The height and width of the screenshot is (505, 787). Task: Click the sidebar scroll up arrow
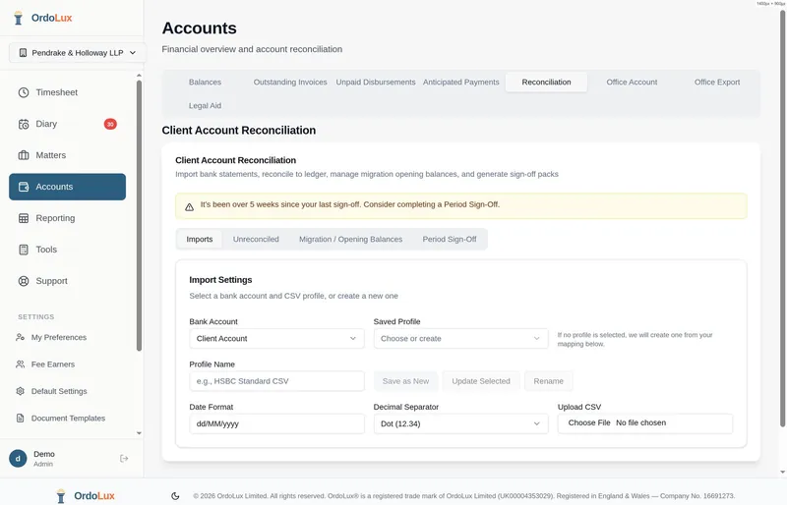pos(139,76)
